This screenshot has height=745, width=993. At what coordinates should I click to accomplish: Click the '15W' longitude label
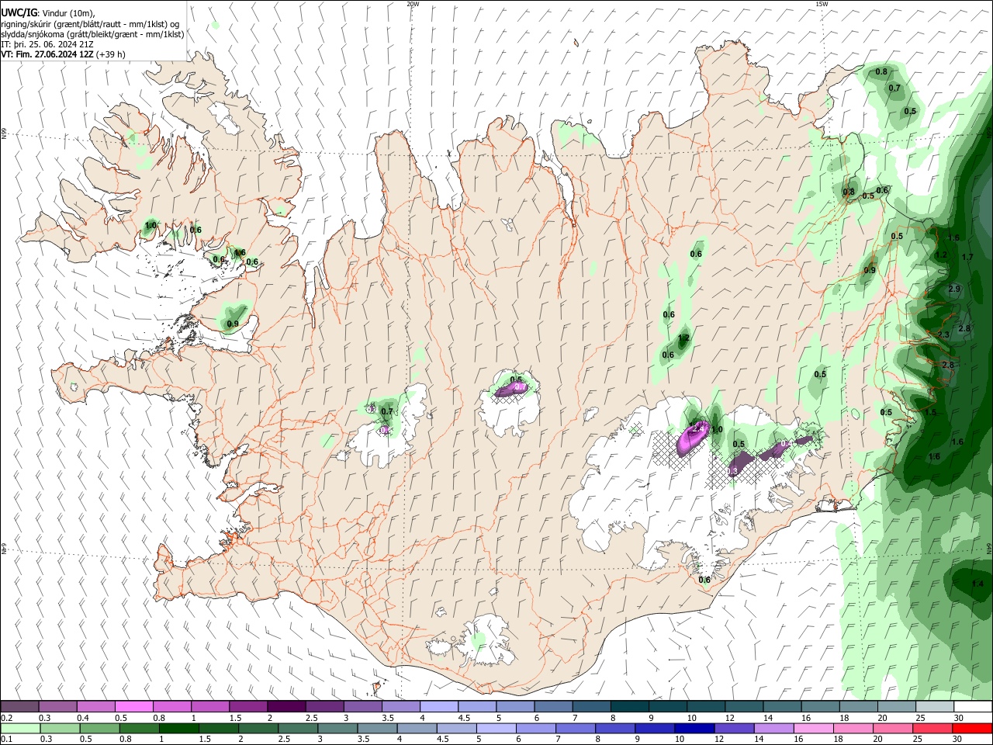(x=822, y=4)
